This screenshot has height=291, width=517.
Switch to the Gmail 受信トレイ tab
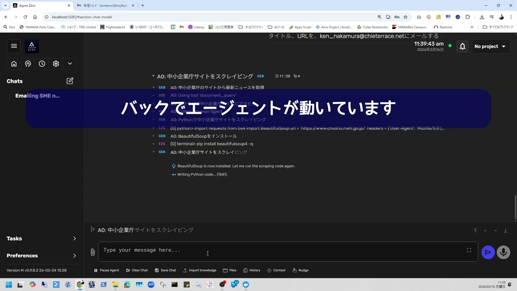click(105, 6)
